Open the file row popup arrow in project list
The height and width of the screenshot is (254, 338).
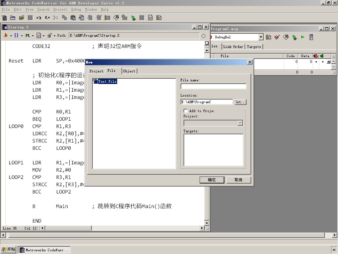[x=328, y=62]
